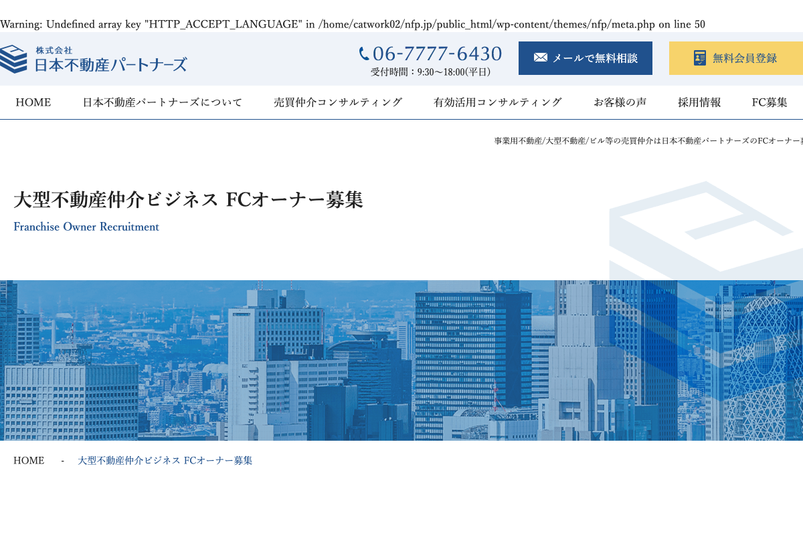Click the envelope icon in メールで無料相談
The width and height of the screenshot is (803, 535).
coord(541,58)
